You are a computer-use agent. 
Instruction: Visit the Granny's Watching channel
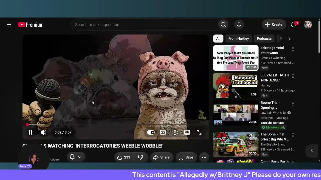(273, 58)
